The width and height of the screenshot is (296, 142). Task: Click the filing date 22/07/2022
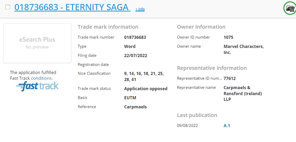click(136, 55)
